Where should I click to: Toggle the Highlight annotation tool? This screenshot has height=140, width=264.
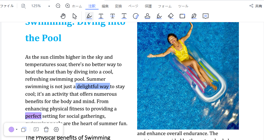(x=89, y=16)
